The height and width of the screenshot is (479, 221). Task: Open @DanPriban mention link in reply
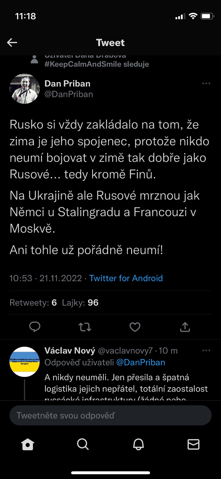coord(140,362)
